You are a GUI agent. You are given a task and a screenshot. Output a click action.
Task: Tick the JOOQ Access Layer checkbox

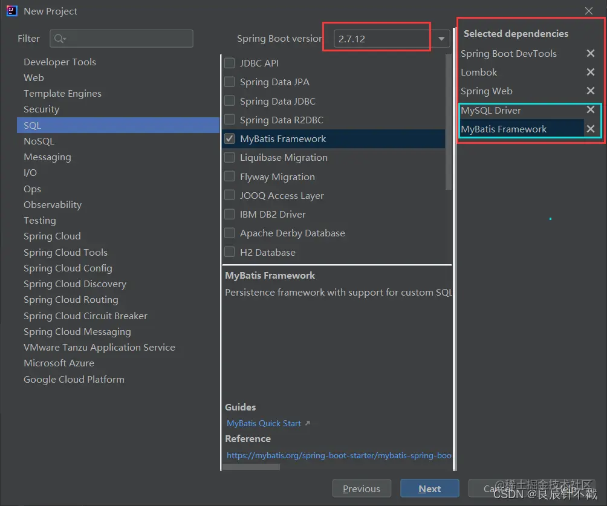pyautogui.click(x=230, y=195)
